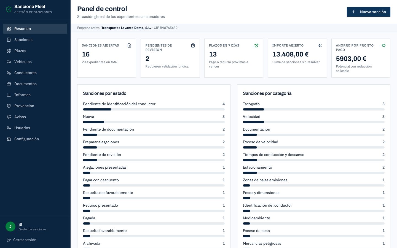Click the 5903,00 € savings value
This screenshot has width=397, height=248.
[351, 59]
